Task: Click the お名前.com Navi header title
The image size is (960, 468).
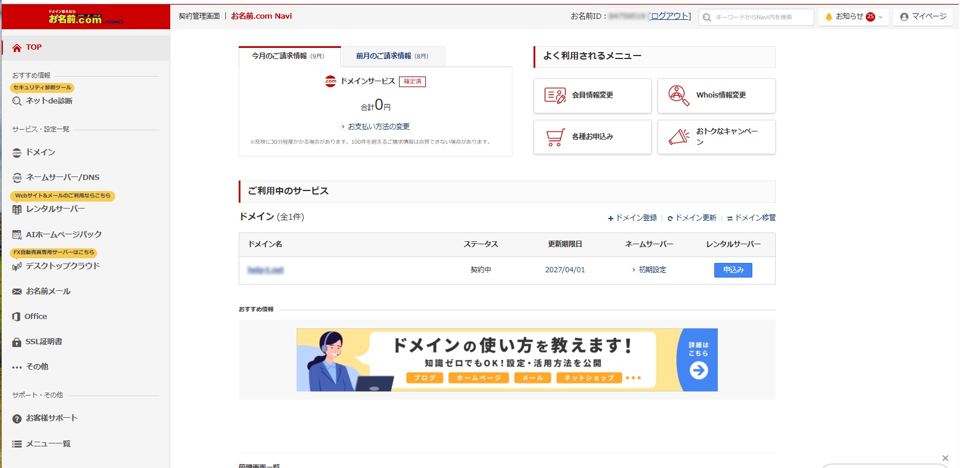Action: (x=261, y=16)
